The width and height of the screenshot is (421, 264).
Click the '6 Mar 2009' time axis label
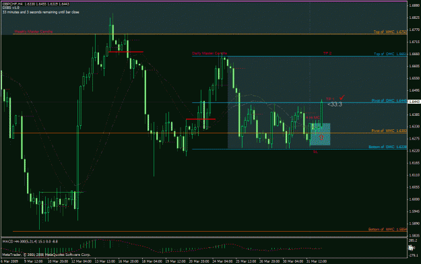tap(10, 261)
